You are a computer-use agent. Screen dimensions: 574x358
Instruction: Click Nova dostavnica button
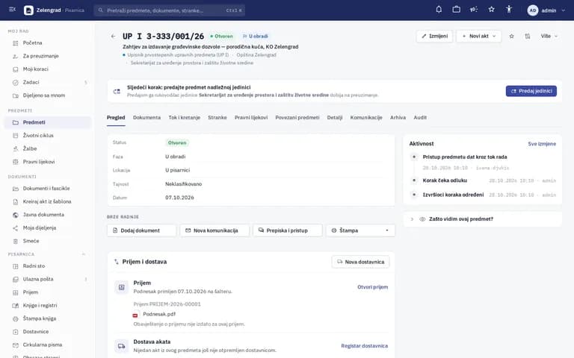coord(360,262)
